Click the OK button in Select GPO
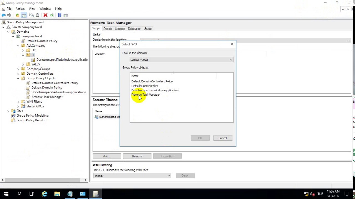This screenshot has width=355, height=199. [200, 138]
